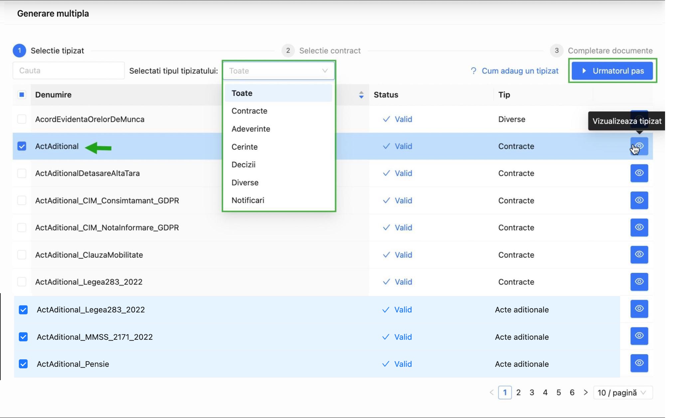Choose Cerinte from the type list
Image resolution: width=699 pixels, height=418 pixels.
(x=278, y=147)
